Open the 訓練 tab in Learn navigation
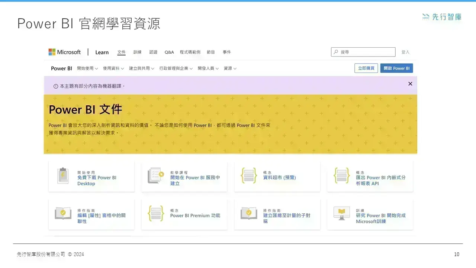476x268 pixels. 138,52
